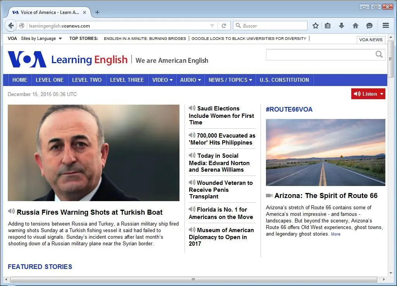Viewport: 397px width, 286px height.
Task: Open the Sites by Language dropdown
Action: (41, 38)
